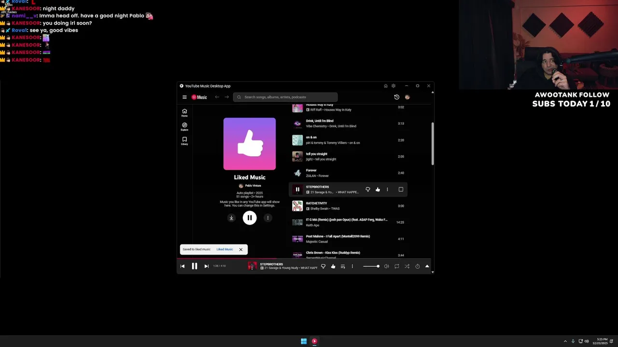
Task: Toggle repeat mode
Action: 397,266
